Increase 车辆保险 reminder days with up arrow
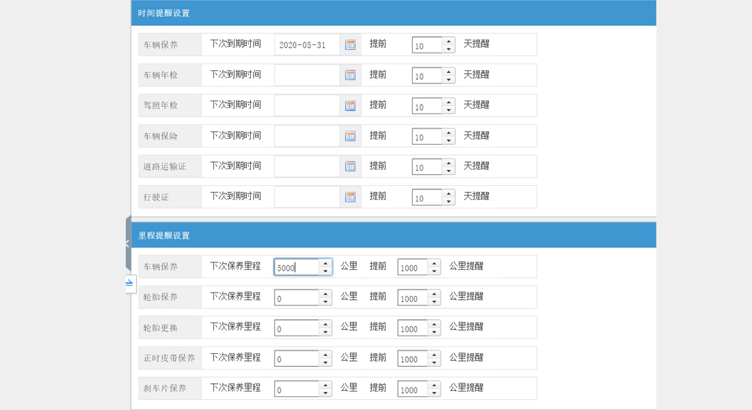The image size is (752, 410). click(x=448, y=133)
